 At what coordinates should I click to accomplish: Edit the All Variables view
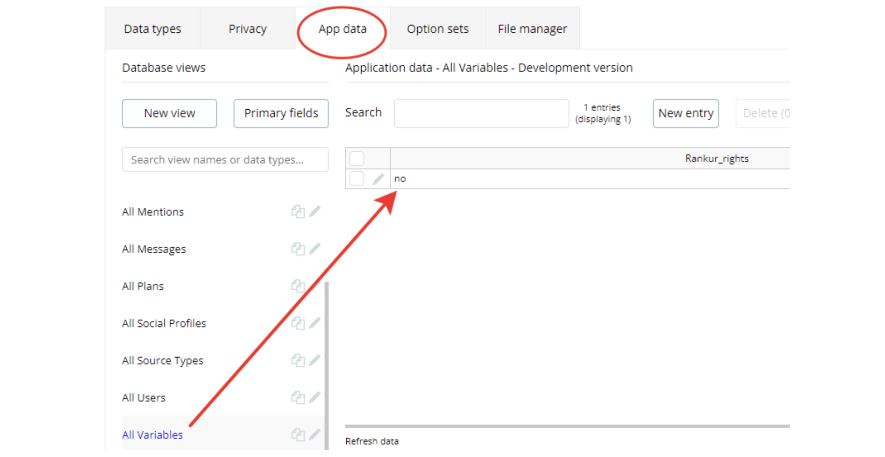(x=315, y=434)
